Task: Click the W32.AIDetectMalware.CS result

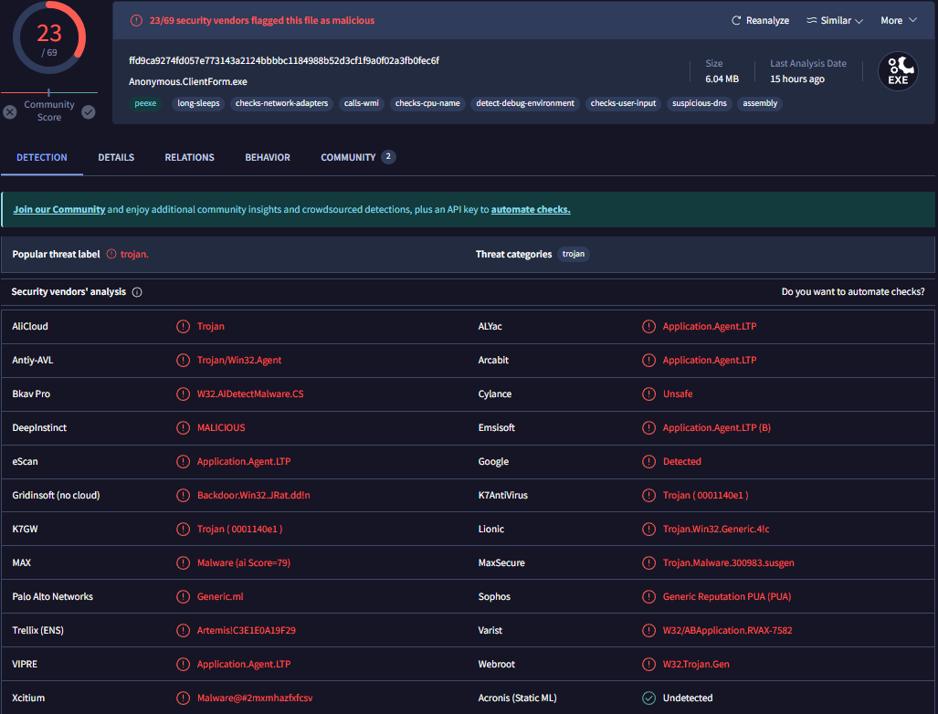Action: click(250, 394)
